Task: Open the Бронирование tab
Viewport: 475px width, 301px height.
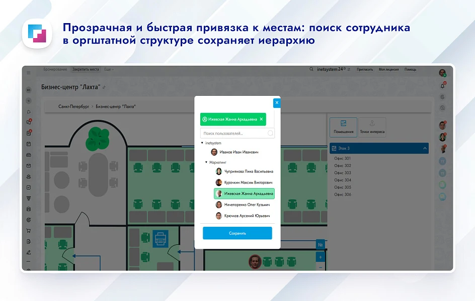Action: [x=55, y=69]
